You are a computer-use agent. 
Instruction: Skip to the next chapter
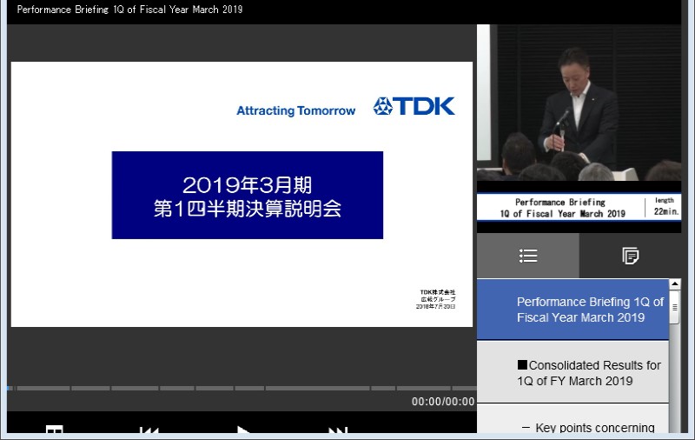click(x=338, y=430)
